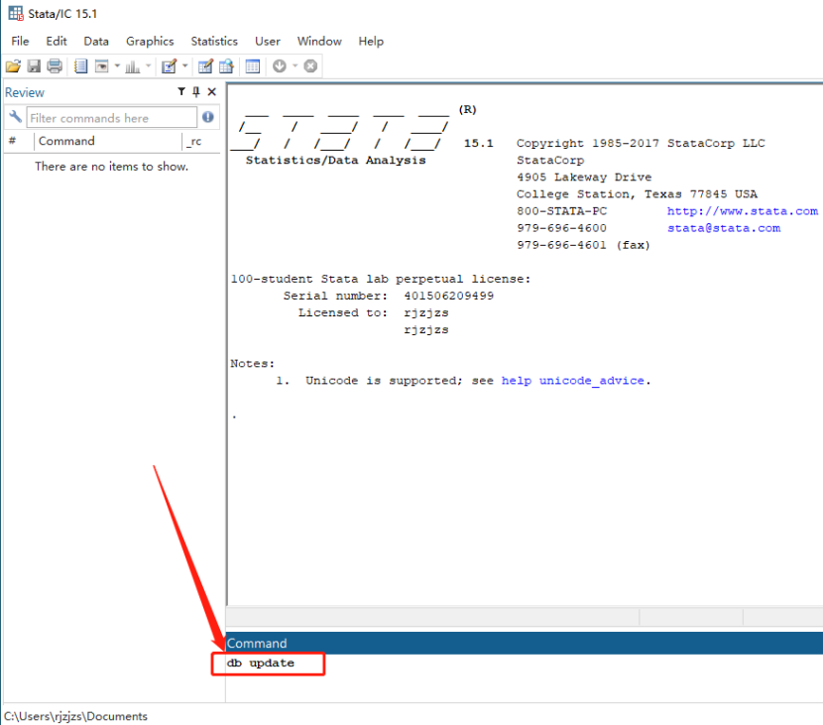Click the Save icon in toolbar
Image resolution: width=823 pixels, height=725 pixels.
[x=34, y=66]
